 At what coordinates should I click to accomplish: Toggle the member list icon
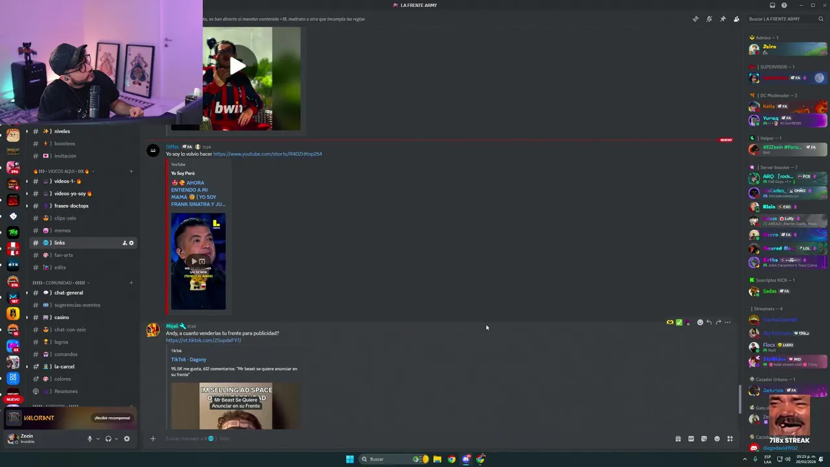(x=737, y=19)
